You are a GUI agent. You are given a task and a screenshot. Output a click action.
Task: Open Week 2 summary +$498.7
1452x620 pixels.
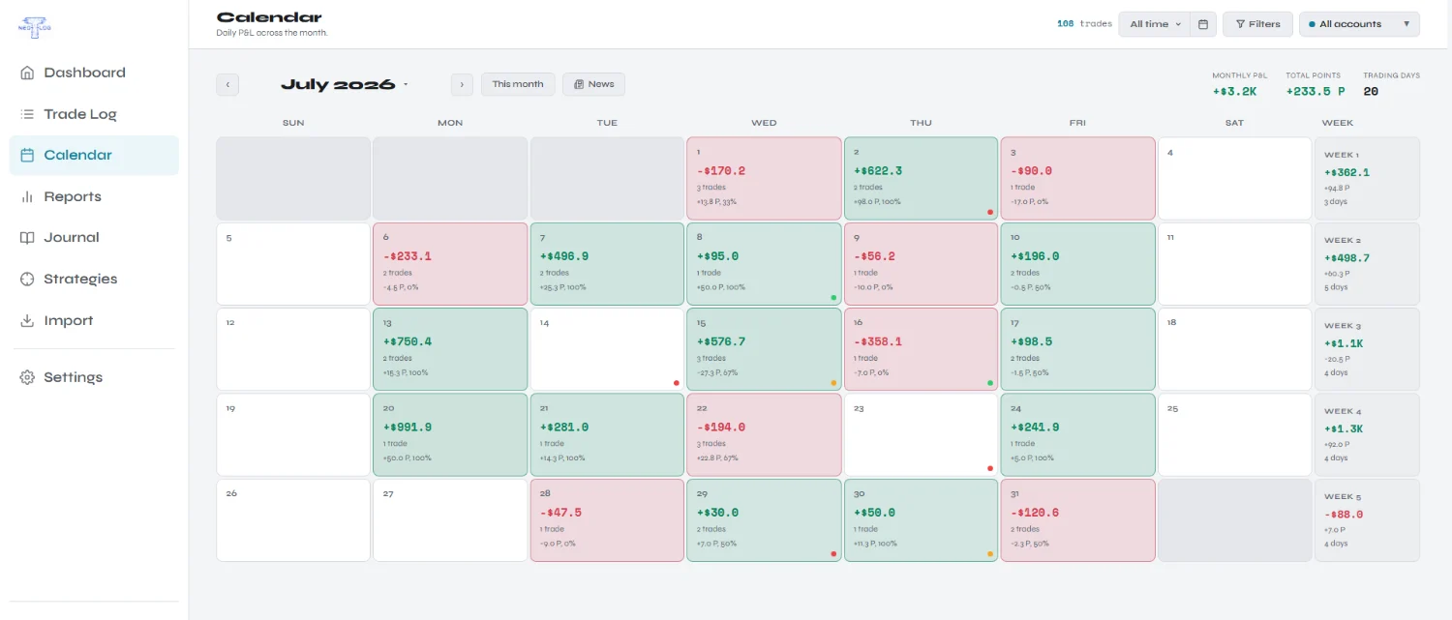click(1367, 264)
